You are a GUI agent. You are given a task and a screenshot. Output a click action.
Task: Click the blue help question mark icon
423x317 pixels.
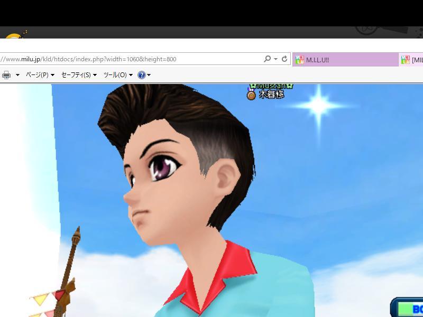[141, 75]
